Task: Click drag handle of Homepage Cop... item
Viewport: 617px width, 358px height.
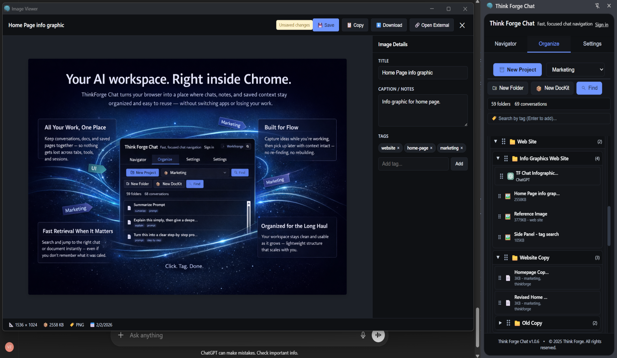Action: (500, 278)
